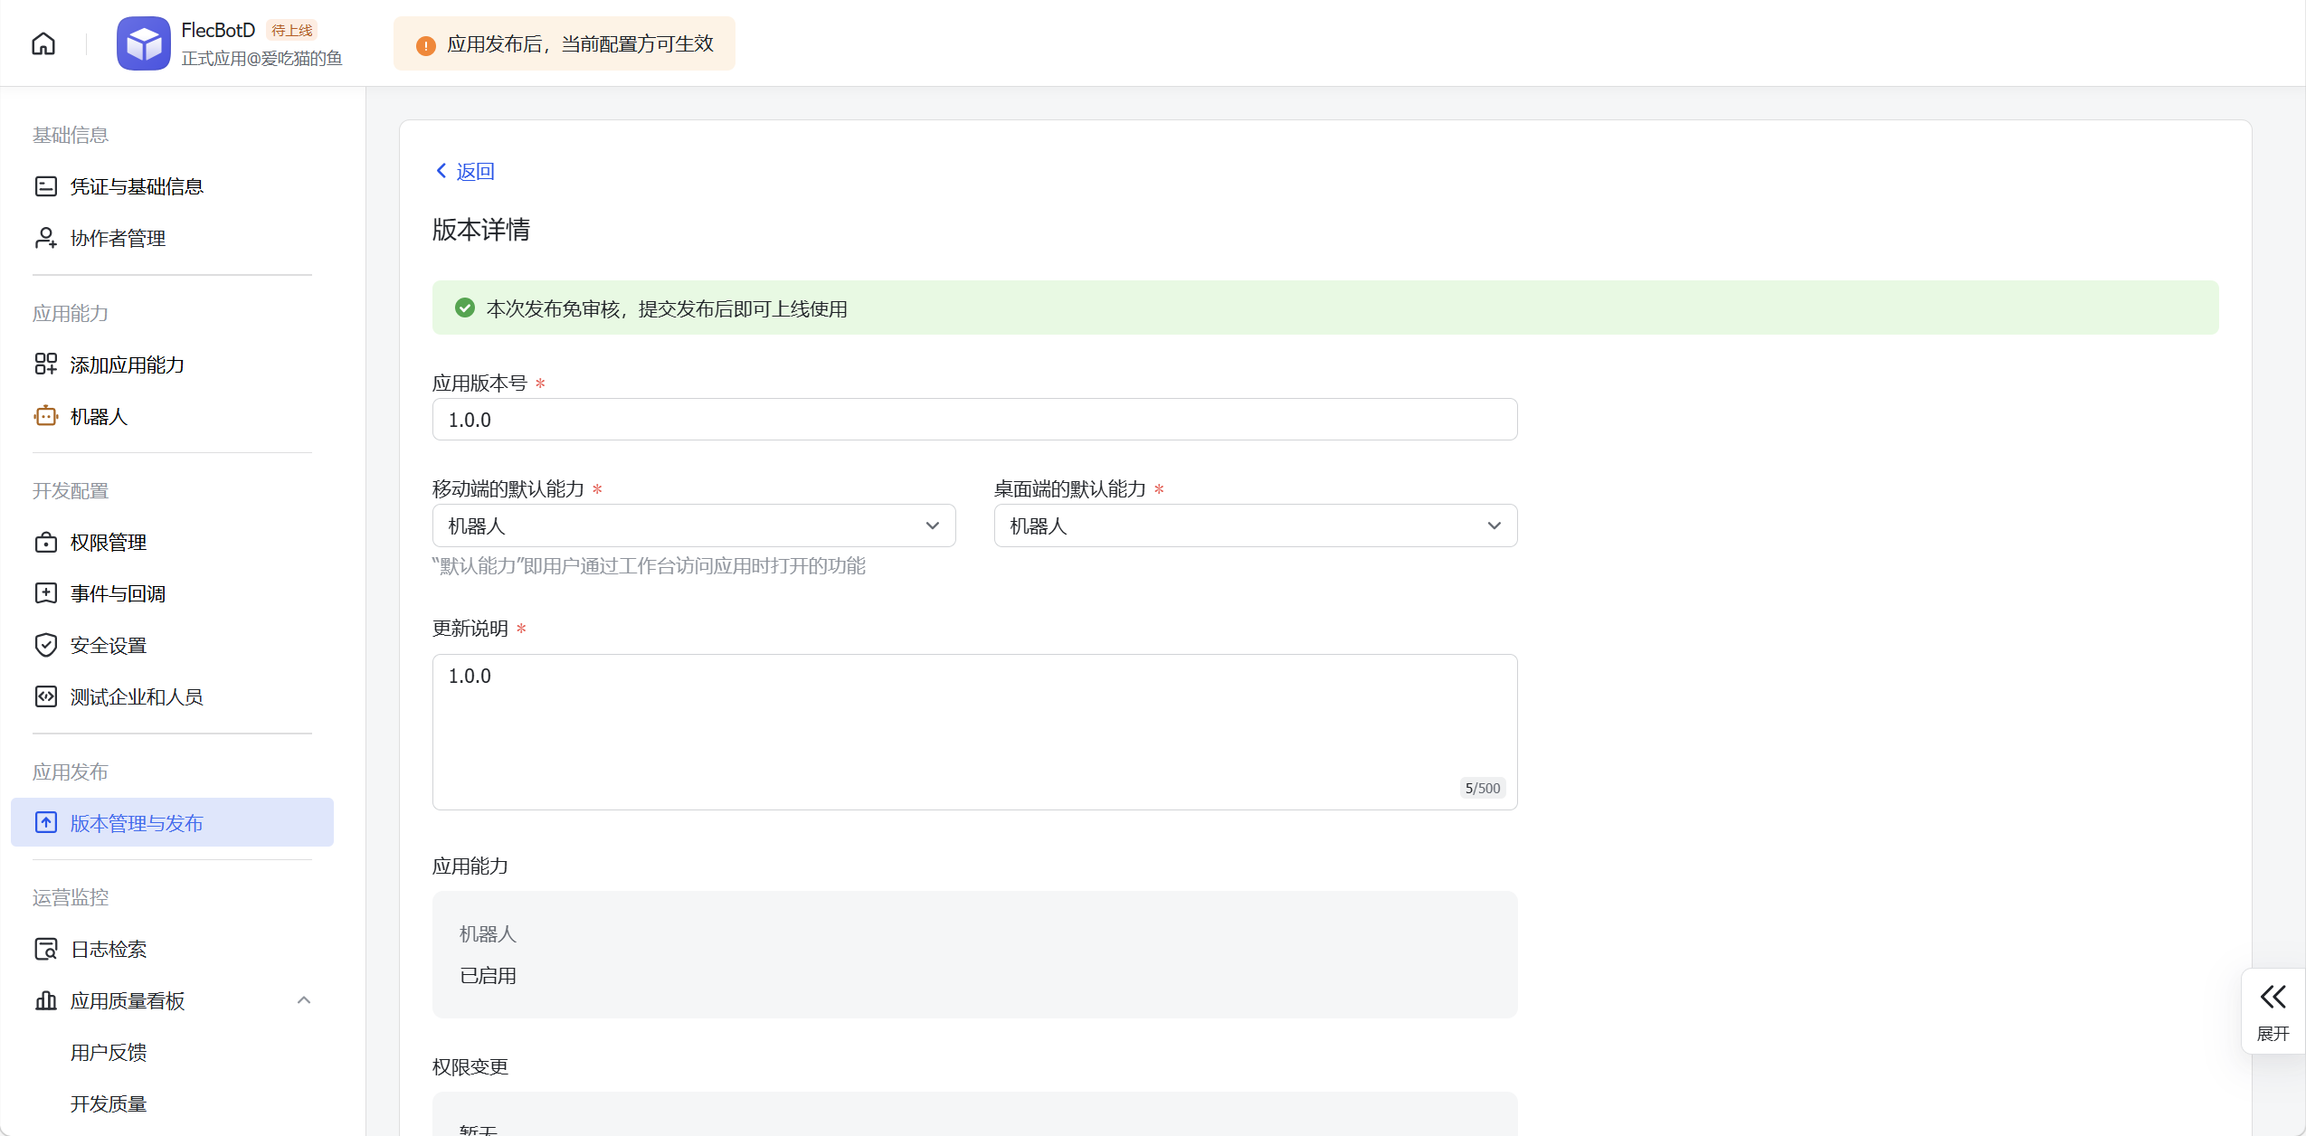Click the orange warning icon in banner
The height and width of the screenshot is (1136, 2306).
coord(426,45)
